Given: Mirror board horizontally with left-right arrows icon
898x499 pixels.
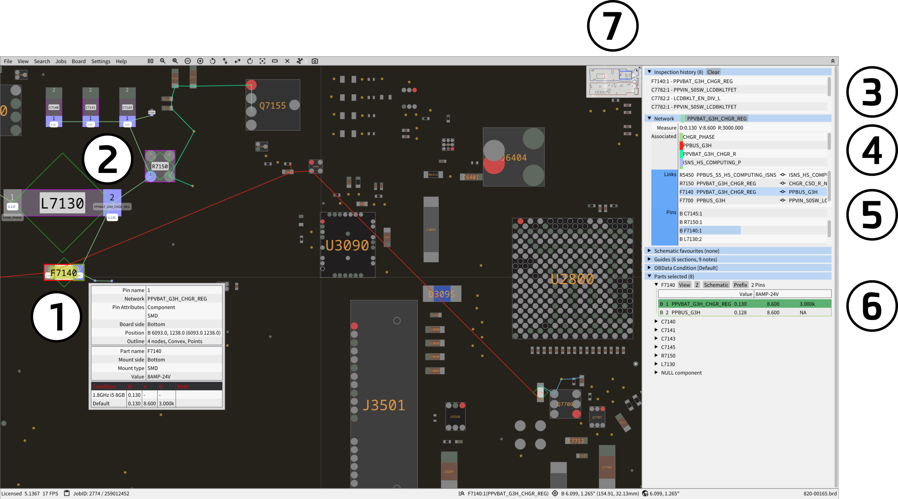Looking at the screenshot, I should coord(237,61).
